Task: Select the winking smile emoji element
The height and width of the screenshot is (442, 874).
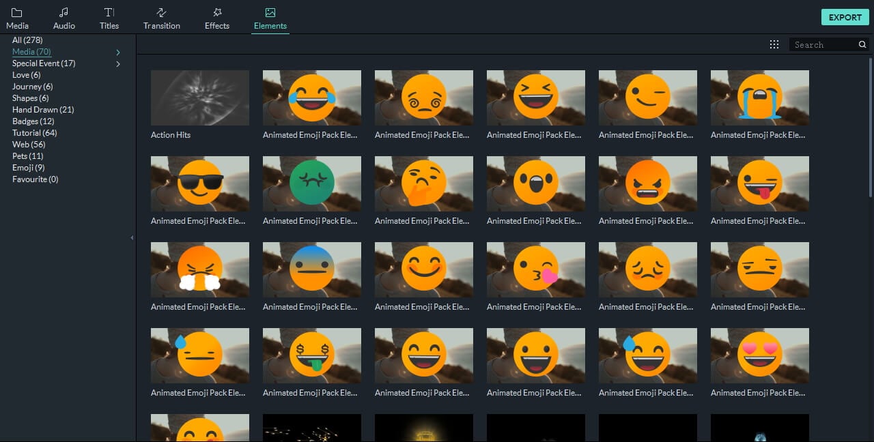Action: click(648, 98)
